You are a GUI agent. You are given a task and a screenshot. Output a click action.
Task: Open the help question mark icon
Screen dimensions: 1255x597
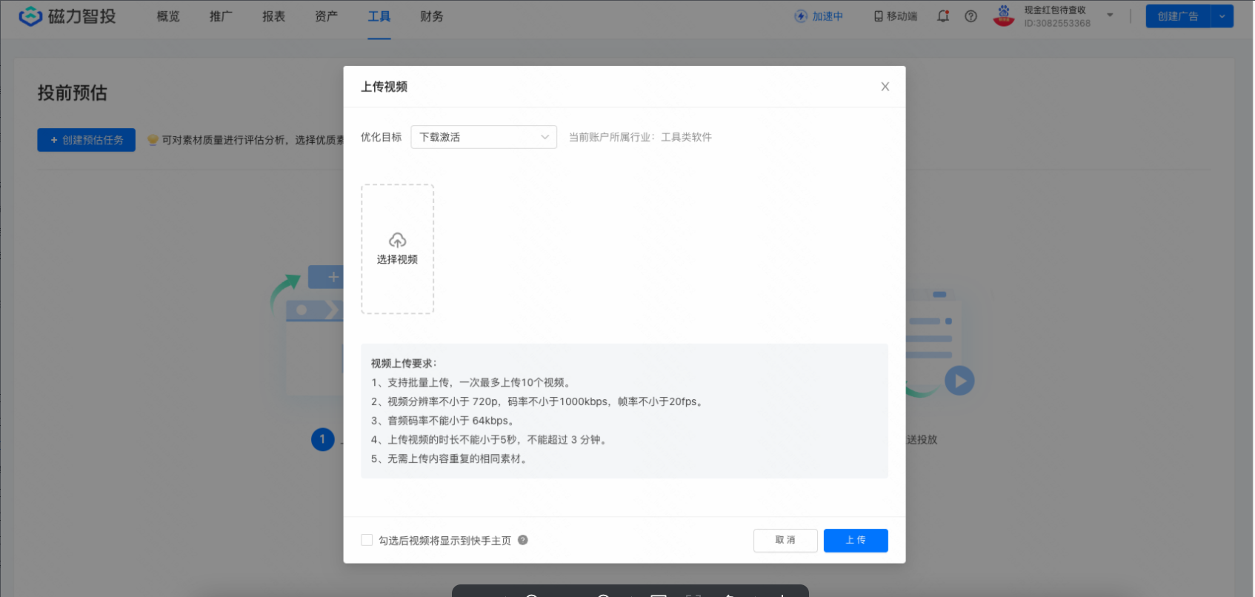971,16
